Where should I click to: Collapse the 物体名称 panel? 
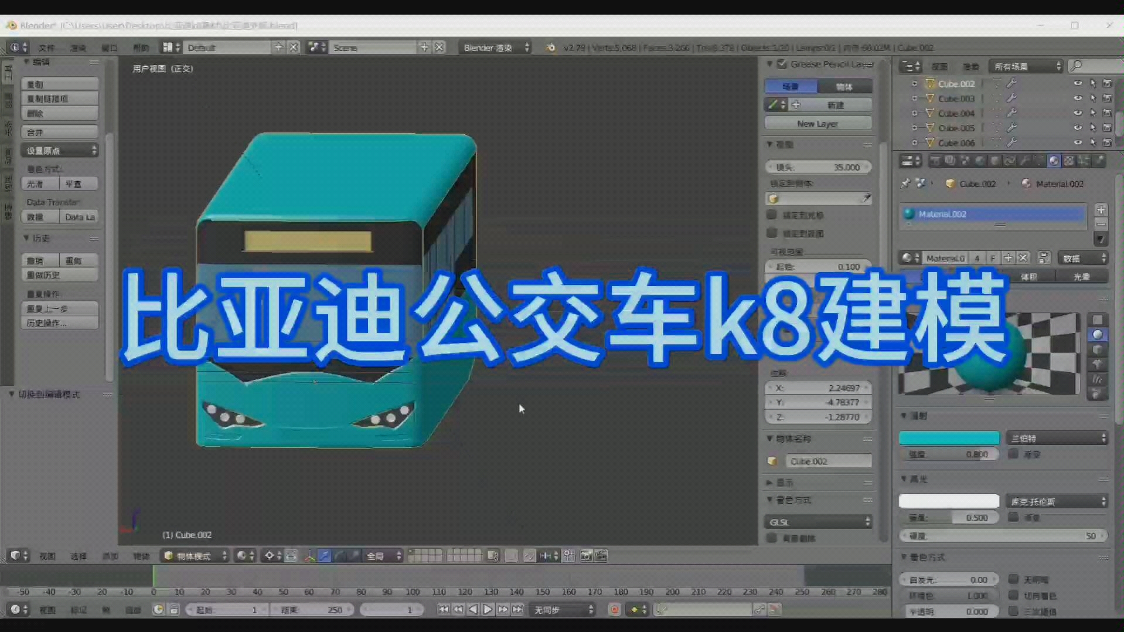point(769,439)
